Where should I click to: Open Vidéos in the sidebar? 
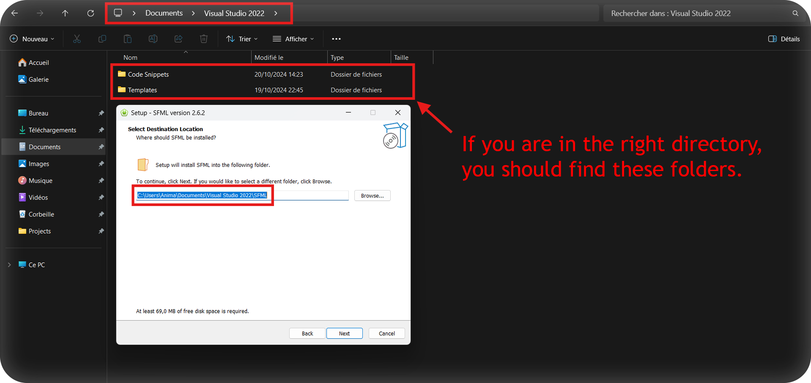[x=38, y=198]
